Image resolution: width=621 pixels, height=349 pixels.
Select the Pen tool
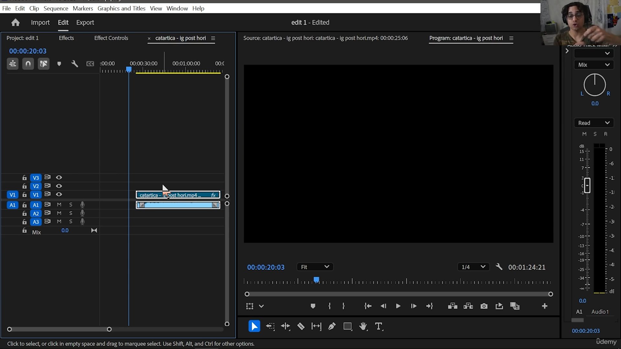(332, 326)
